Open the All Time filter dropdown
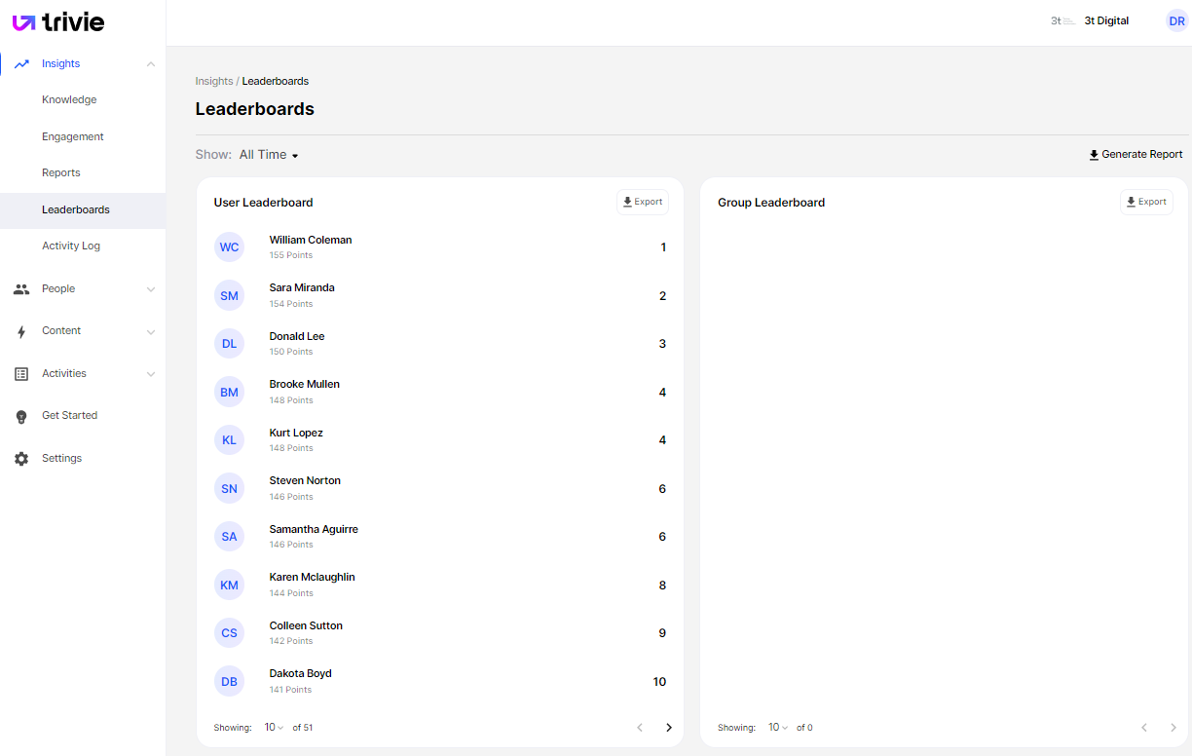Screen dimensions: 1192x756 click(x=269, y=155)
